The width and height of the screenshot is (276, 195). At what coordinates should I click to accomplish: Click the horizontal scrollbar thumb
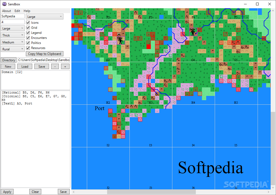[151, 192]
